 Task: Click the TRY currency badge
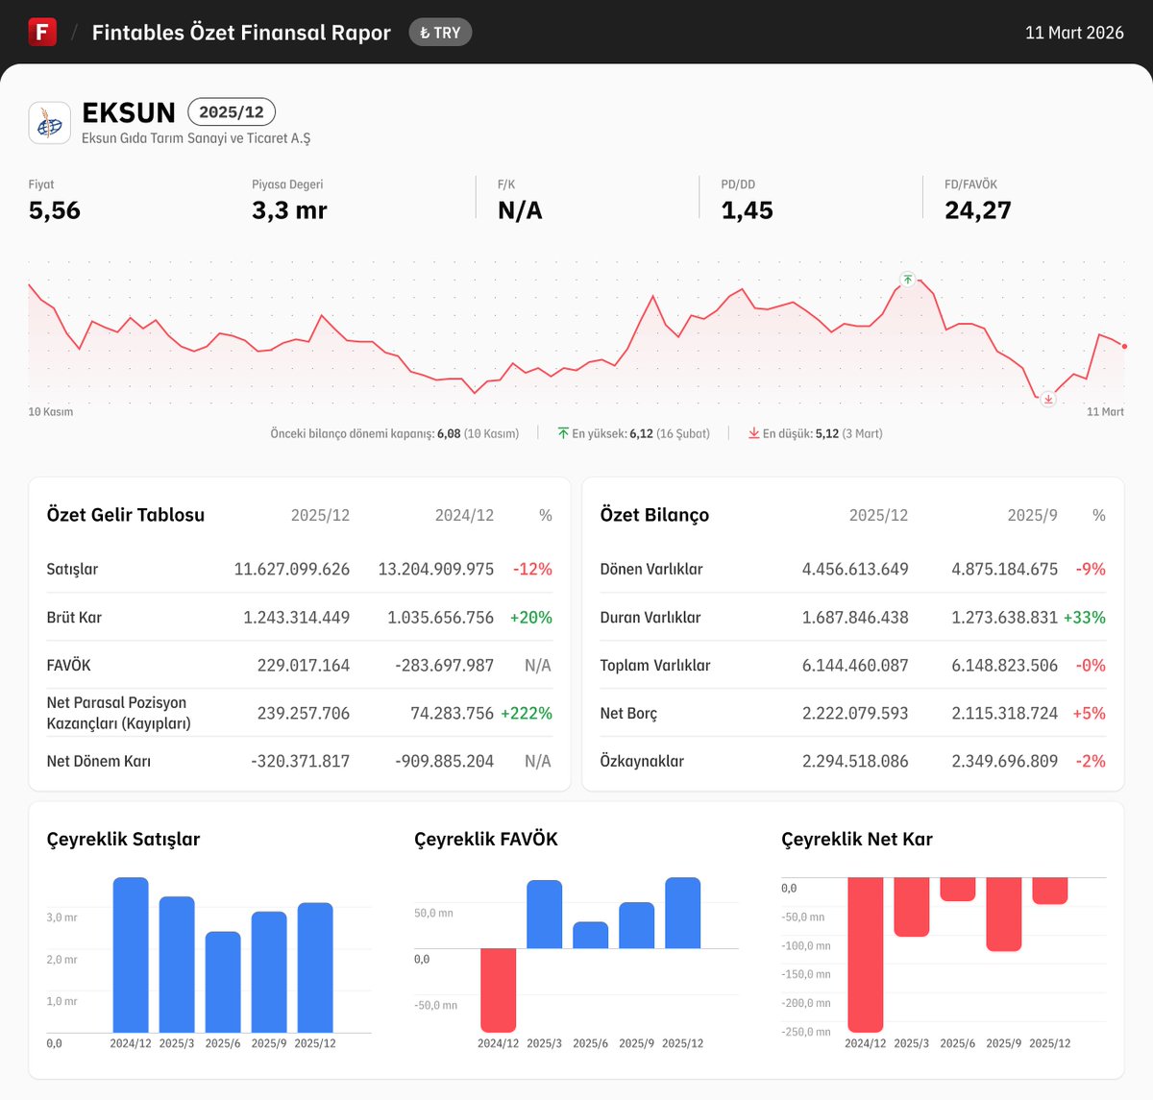[440, 33]
